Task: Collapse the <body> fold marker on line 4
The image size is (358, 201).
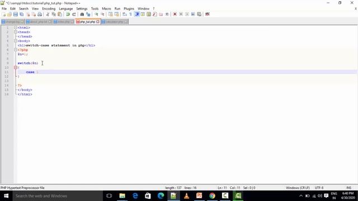Action: pyautogui.click(x=16, y=41)
